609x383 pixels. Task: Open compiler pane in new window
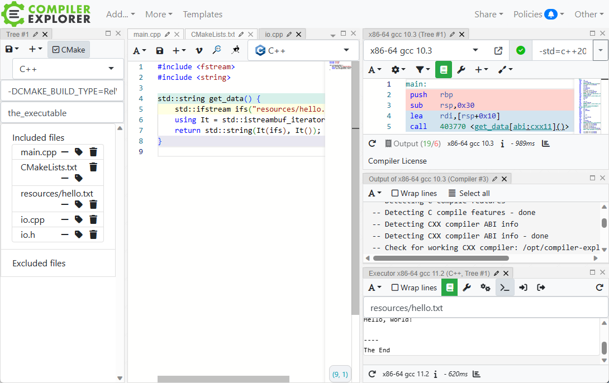498,50
